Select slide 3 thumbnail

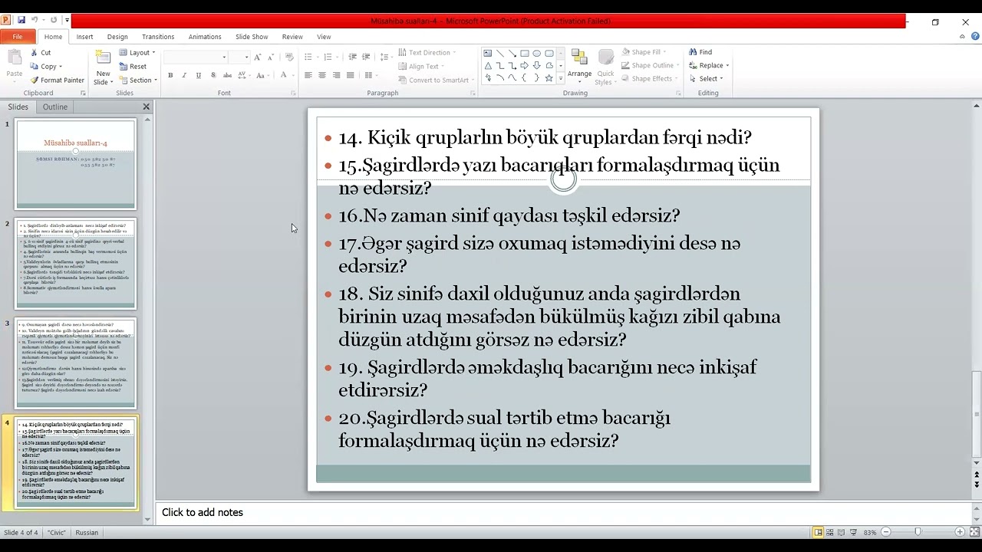[x=76, y=363]
